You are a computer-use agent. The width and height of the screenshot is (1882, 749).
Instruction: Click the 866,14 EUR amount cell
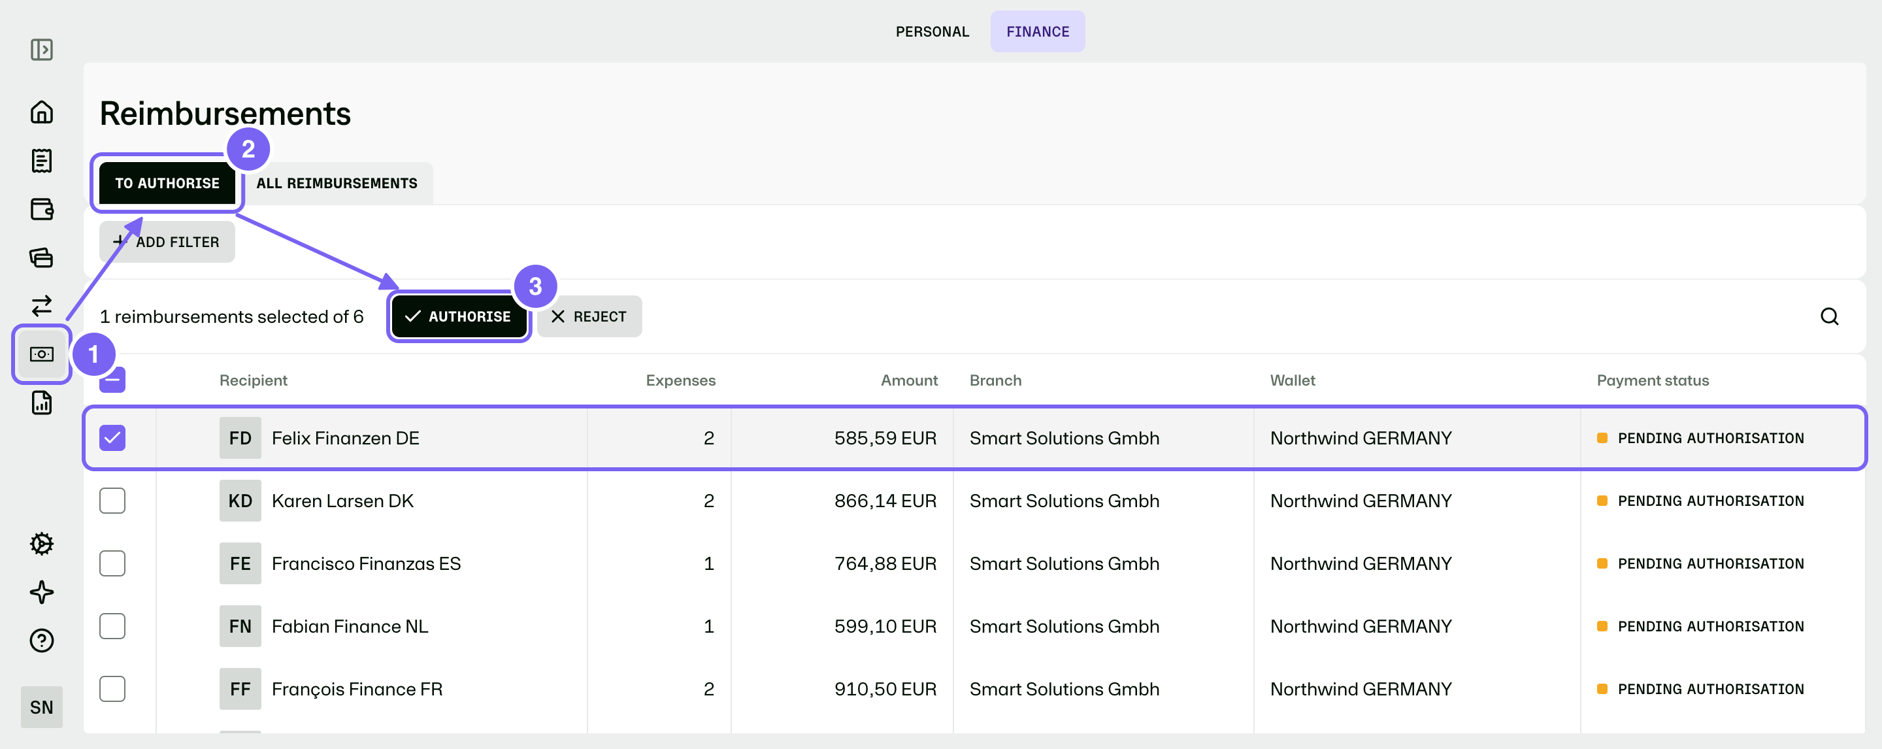coord(885,501)
